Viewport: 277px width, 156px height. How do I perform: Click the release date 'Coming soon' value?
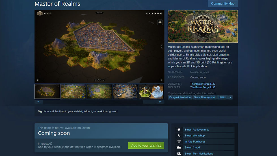[x=198, y=78]
